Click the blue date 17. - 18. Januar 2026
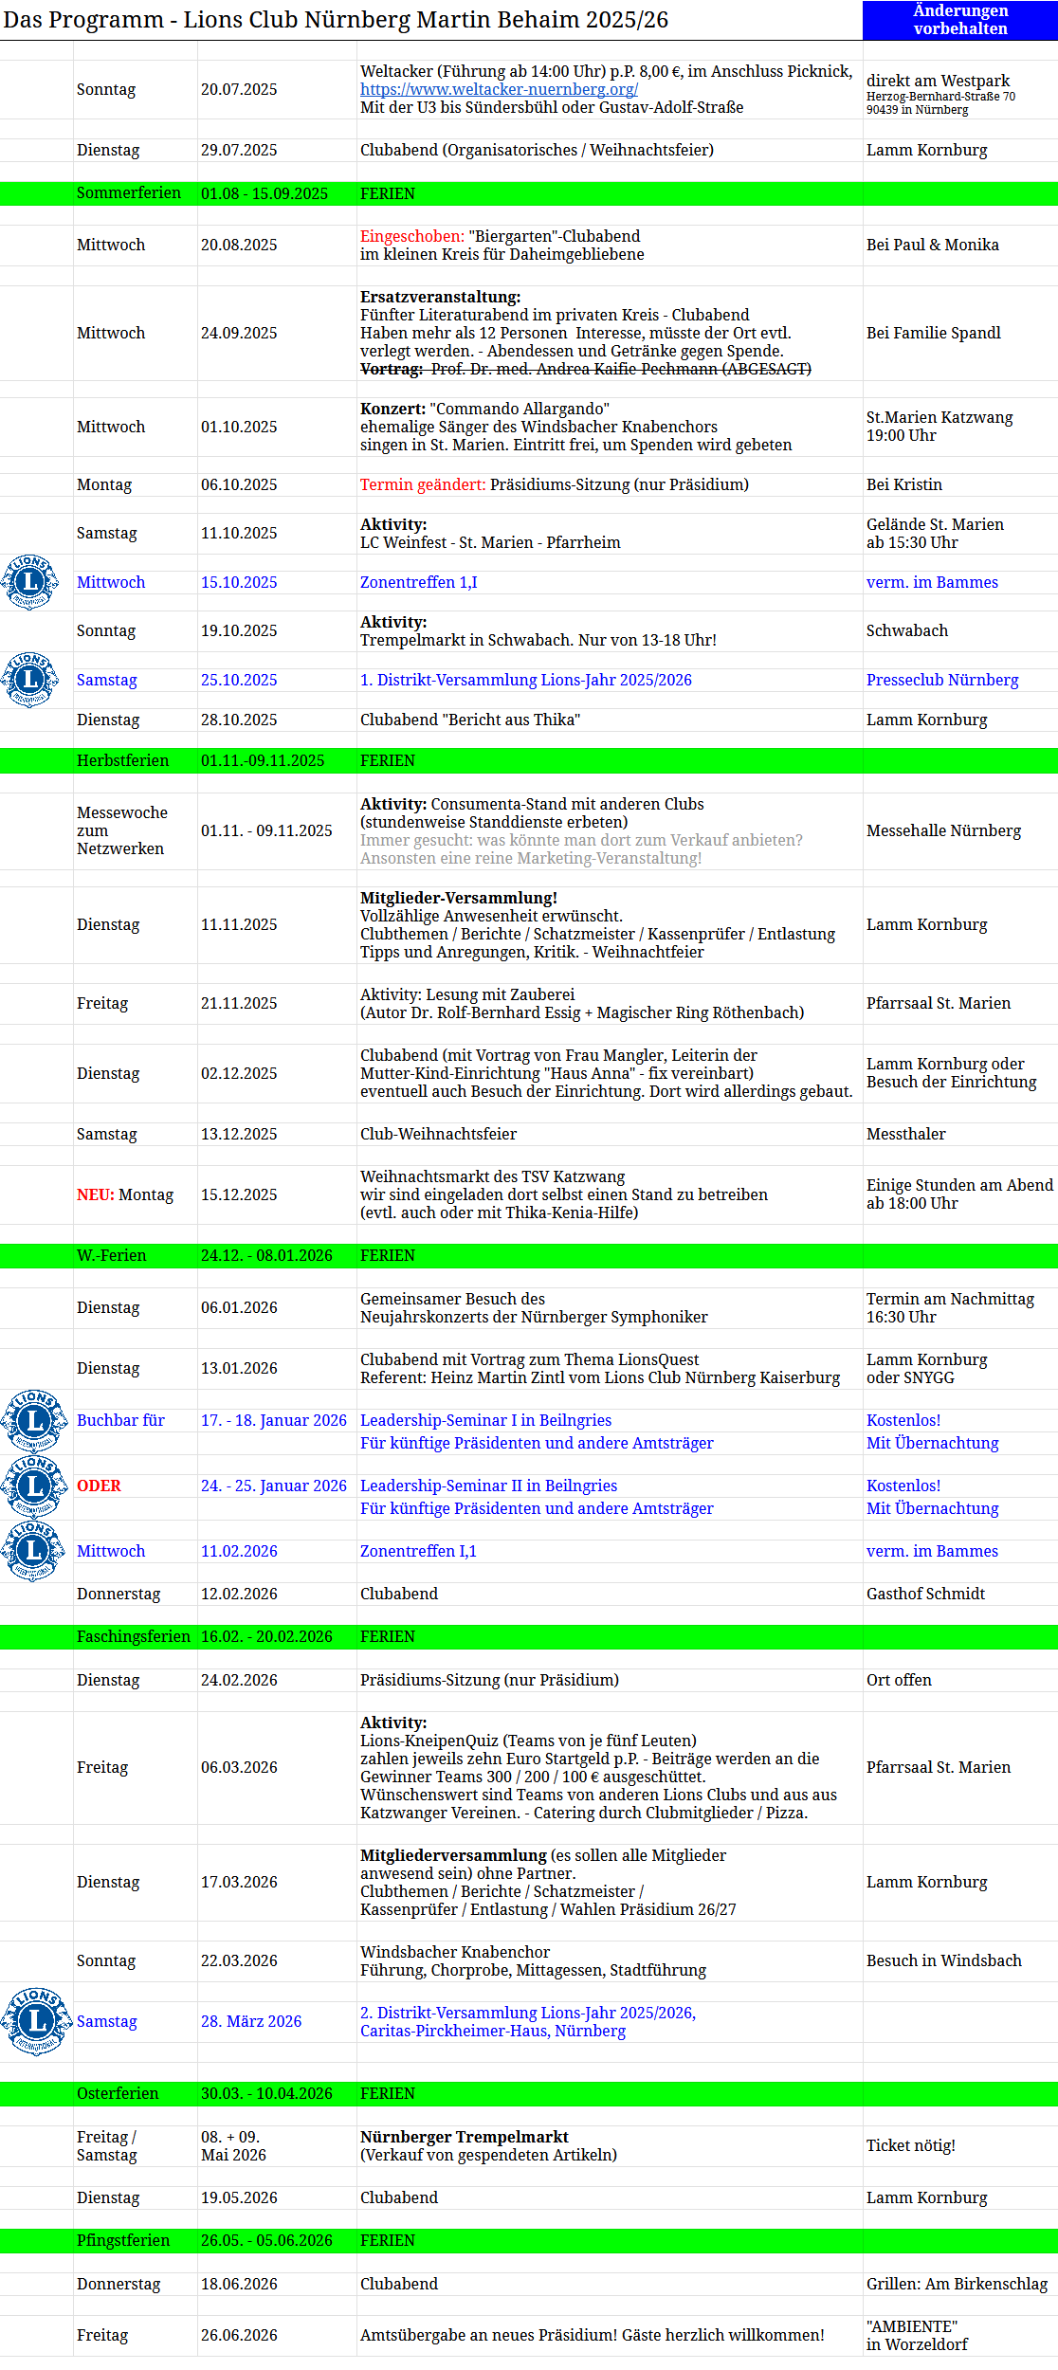The width and height of the screenshot is (1058, 2370). [x=273, y=1420]
